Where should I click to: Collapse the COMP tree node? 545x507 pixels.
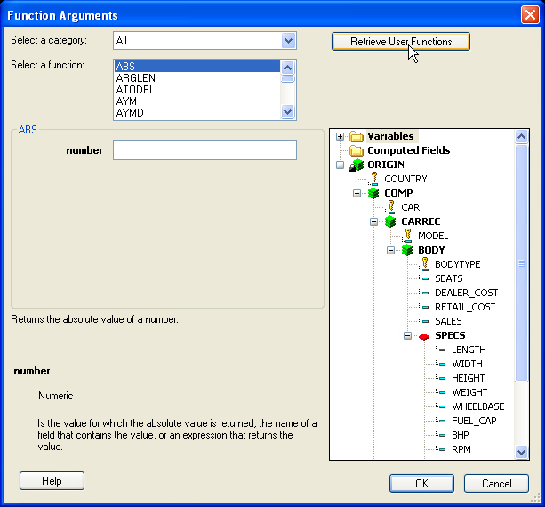click(357, 194)
